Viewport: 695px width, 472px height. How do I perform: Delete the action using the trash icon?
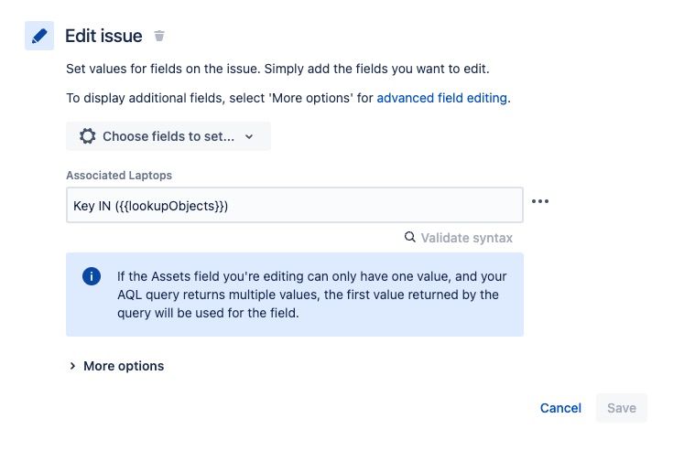click(159, 36)
